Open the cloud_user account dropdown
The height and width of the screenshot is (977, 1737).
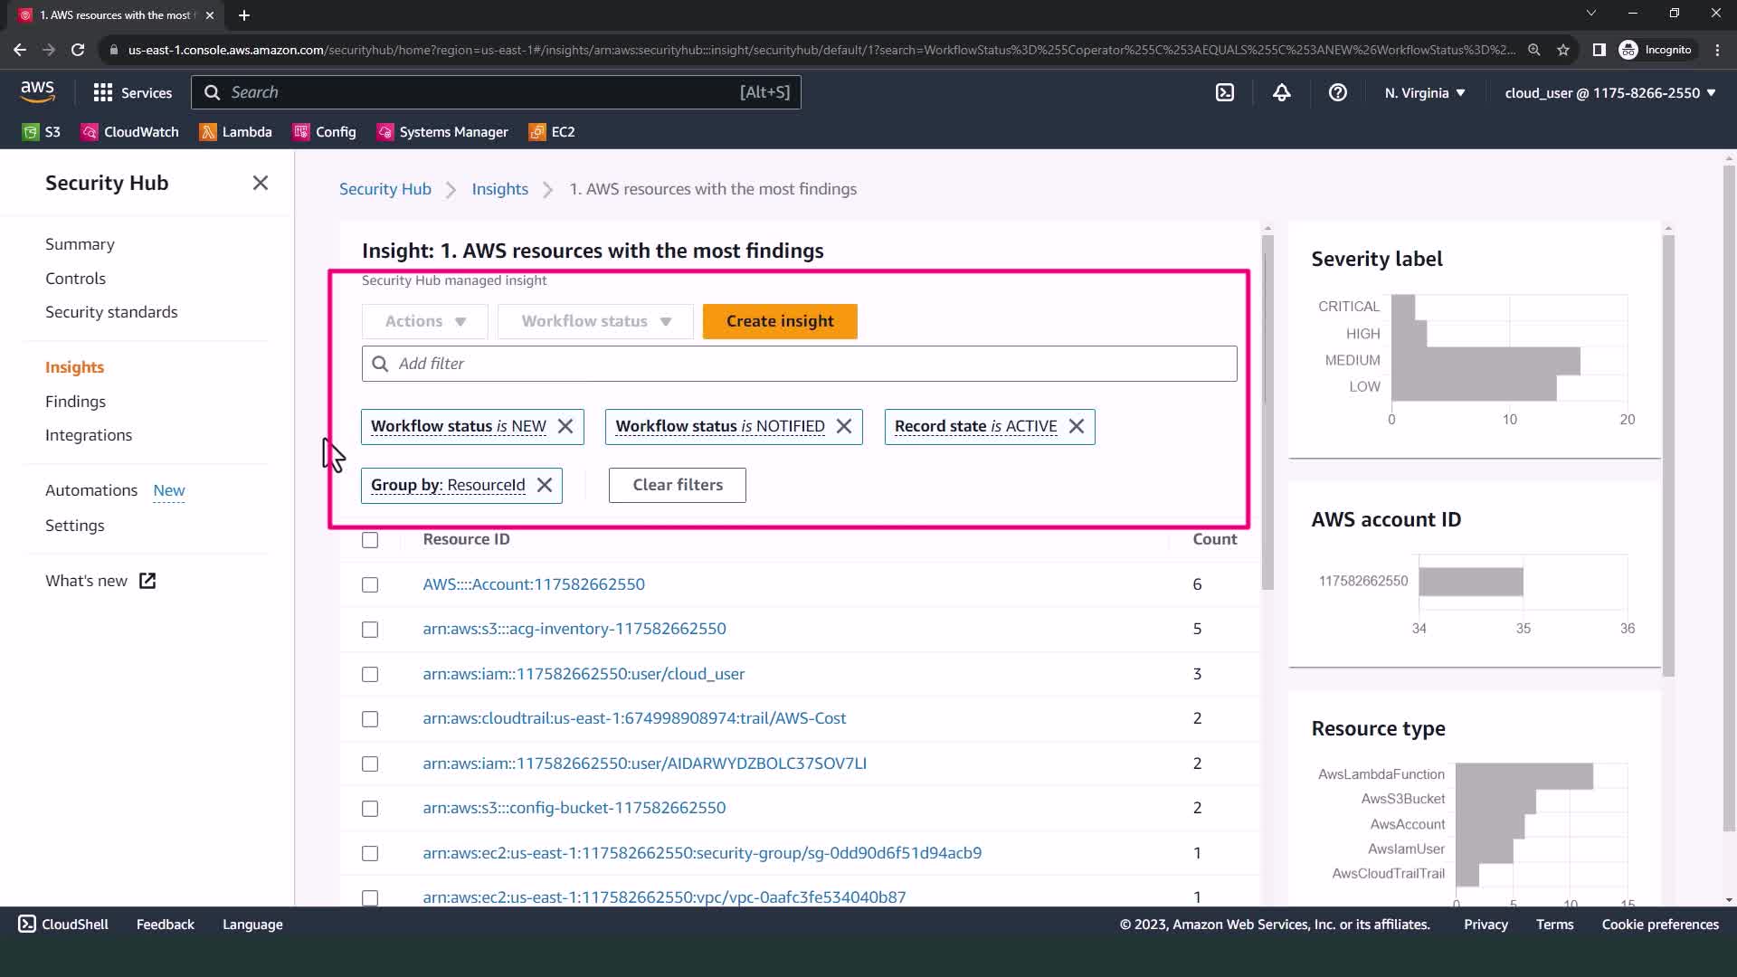1609,93
